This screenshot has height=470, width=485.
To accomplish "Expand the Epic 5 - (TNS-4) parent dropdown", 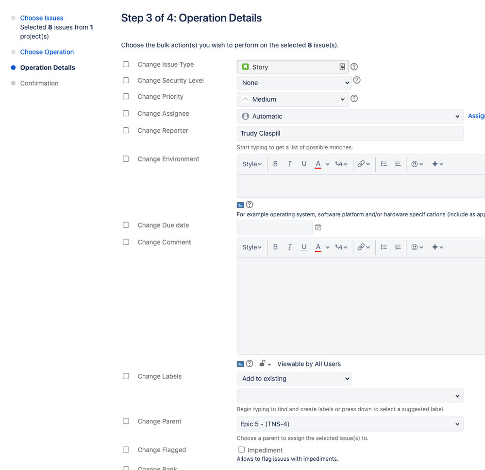I will click(x=350, y=424).
